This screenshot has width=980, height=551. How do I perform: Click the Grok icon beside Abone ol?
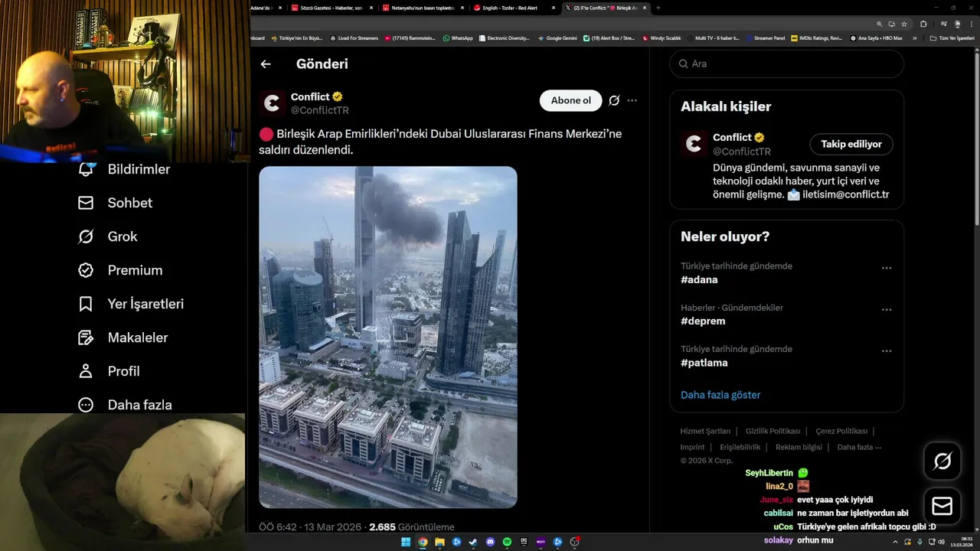coord(614,100)
